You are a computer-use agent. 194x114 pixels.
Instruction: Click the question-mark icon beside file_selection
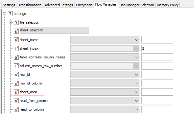coord(16,22)
